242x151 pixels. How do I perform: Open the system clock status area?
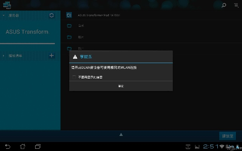tap(210, 146)
